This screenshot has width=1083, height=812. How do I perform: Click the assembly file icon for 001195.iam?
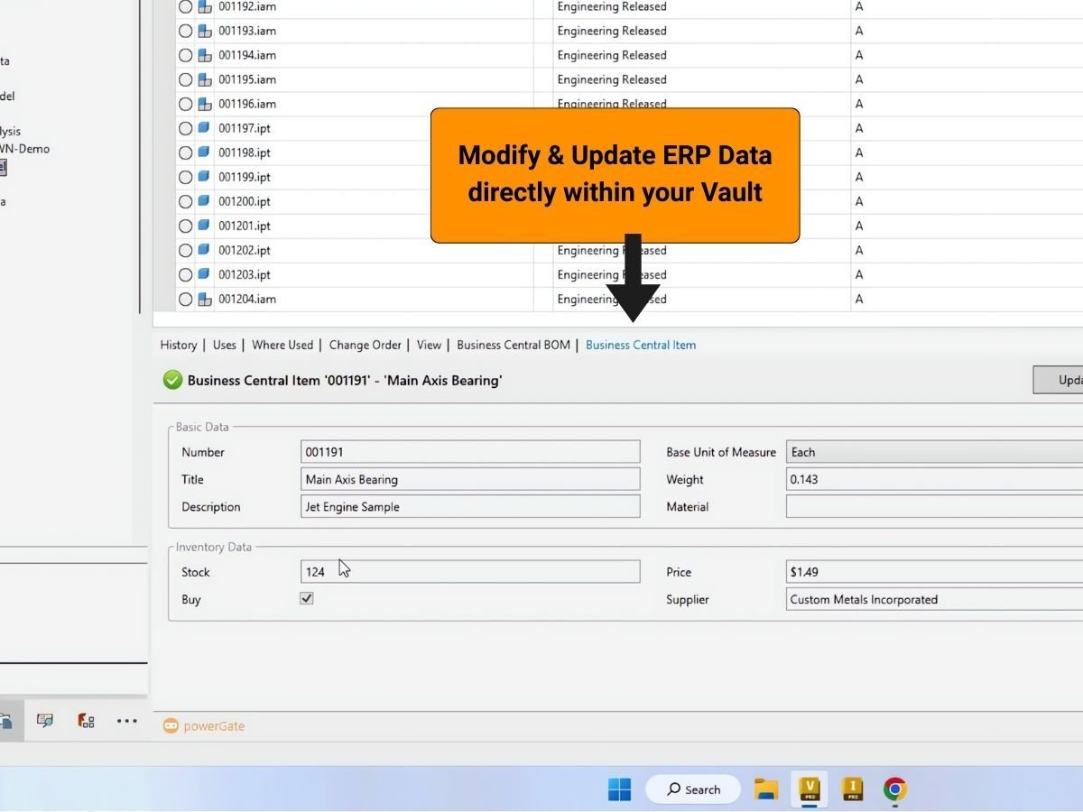click(205, 79)
